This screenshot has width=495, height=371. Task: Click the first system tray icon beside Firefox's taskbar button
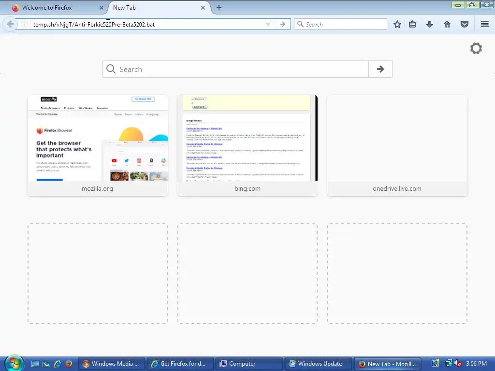coord(436,364)
